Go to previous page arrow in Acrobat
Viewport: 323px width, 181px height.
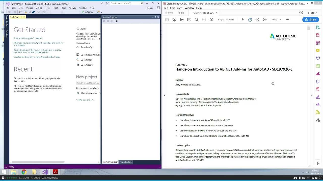click(x=204, y=20)
